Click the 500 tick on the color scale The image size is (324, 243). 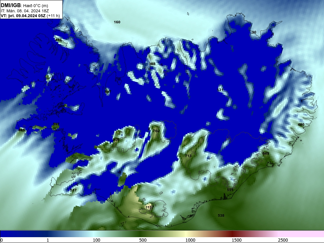(x=143, y=240)
